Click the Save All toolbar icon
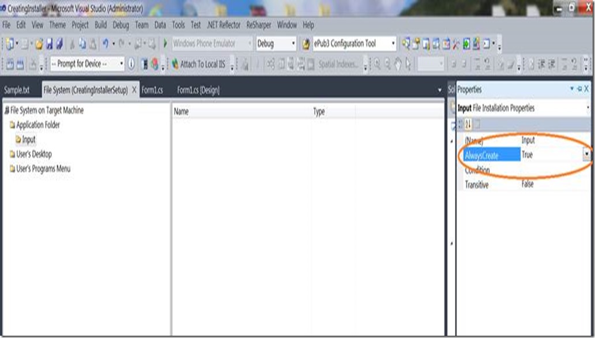595x338 pixels. (x=59, y=44)
